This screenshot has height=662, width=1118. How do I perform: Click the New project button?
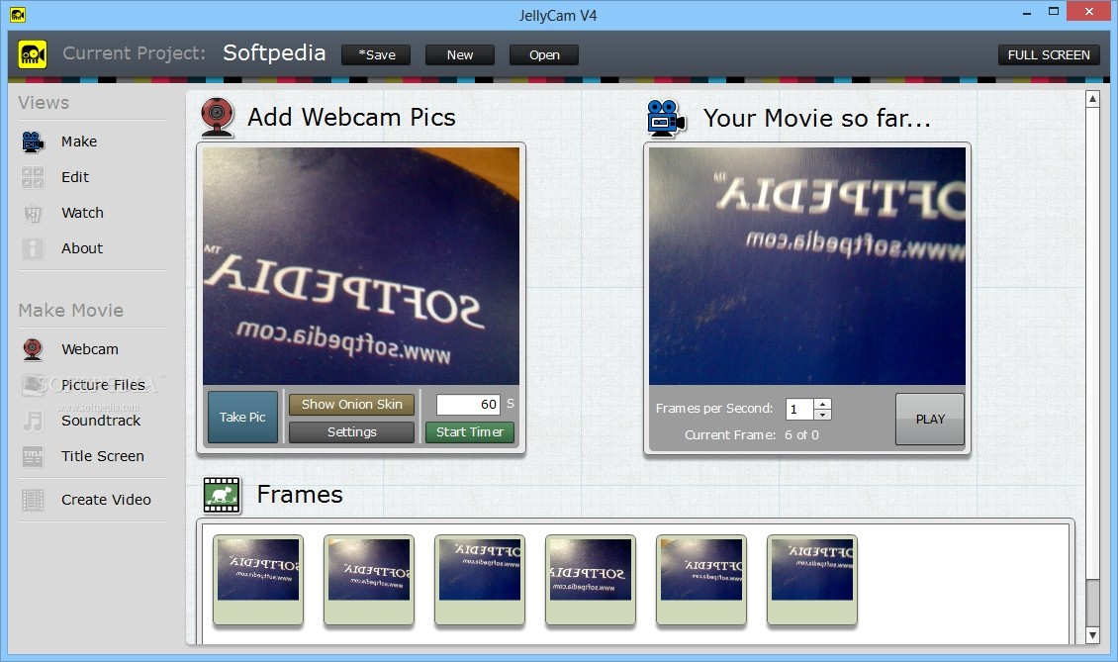click(x=460, y=55)
